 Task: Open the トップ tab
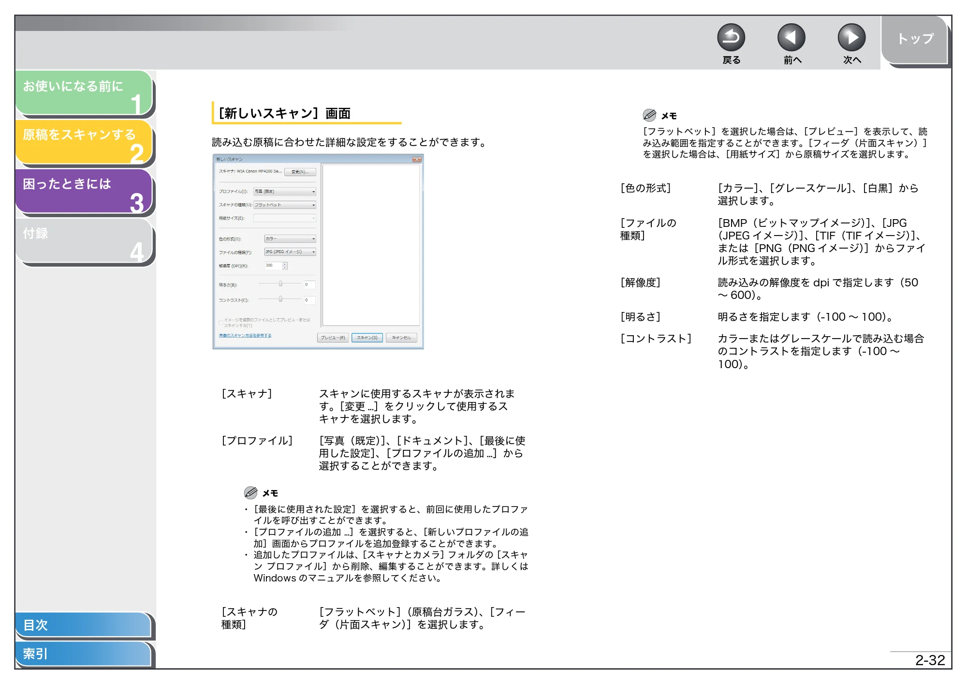pos(915,40)
